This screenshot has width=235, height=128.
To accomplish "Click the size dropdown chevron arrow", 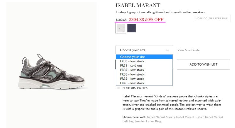I will coord(167,50).
